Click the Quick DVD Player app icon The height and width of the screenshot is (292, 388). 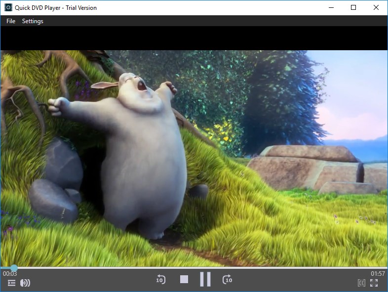point(8,8)
